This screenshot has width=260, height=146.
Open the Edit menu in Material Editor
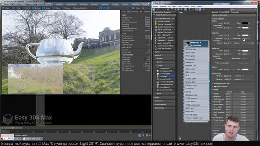coord(169,6)
